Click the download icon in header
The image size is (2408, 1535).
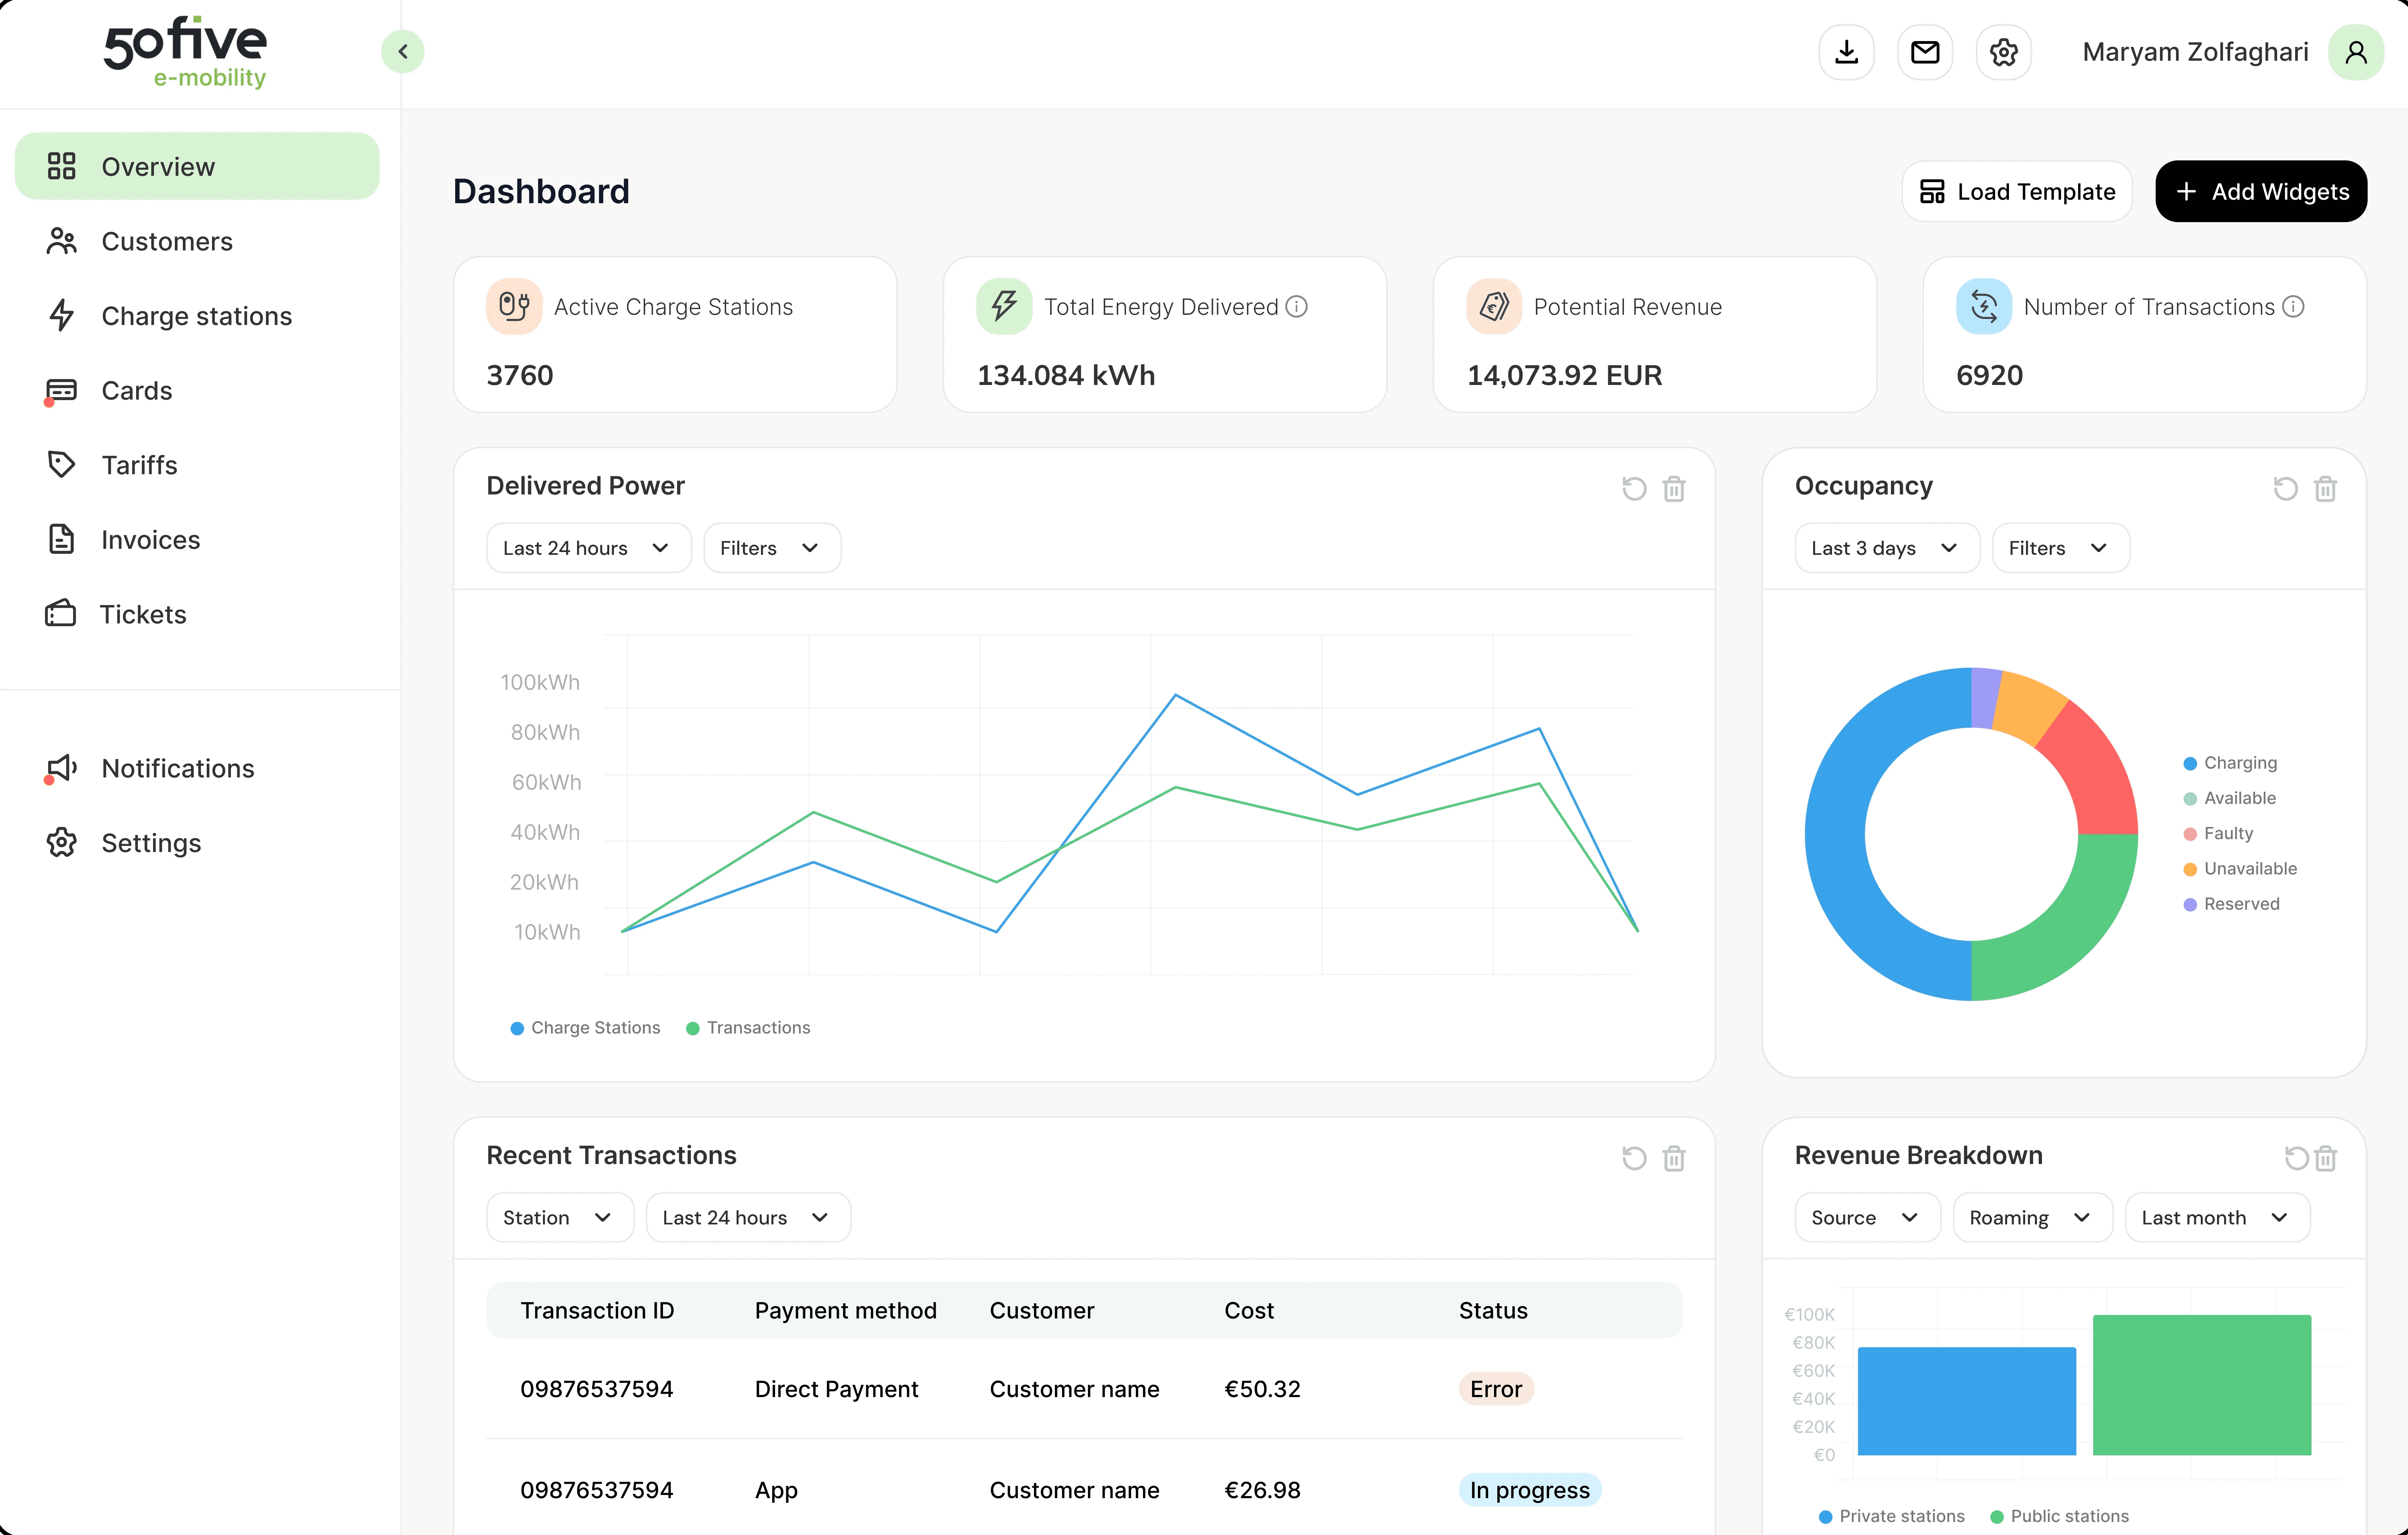(1846, 52)
